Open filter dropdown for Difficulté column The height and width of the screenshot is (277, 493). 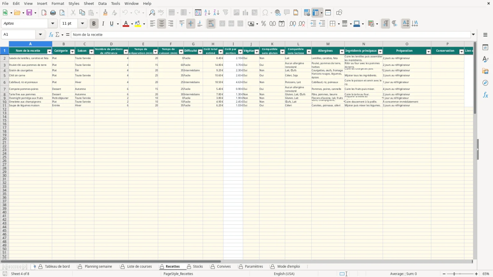[x=200, y=52]
